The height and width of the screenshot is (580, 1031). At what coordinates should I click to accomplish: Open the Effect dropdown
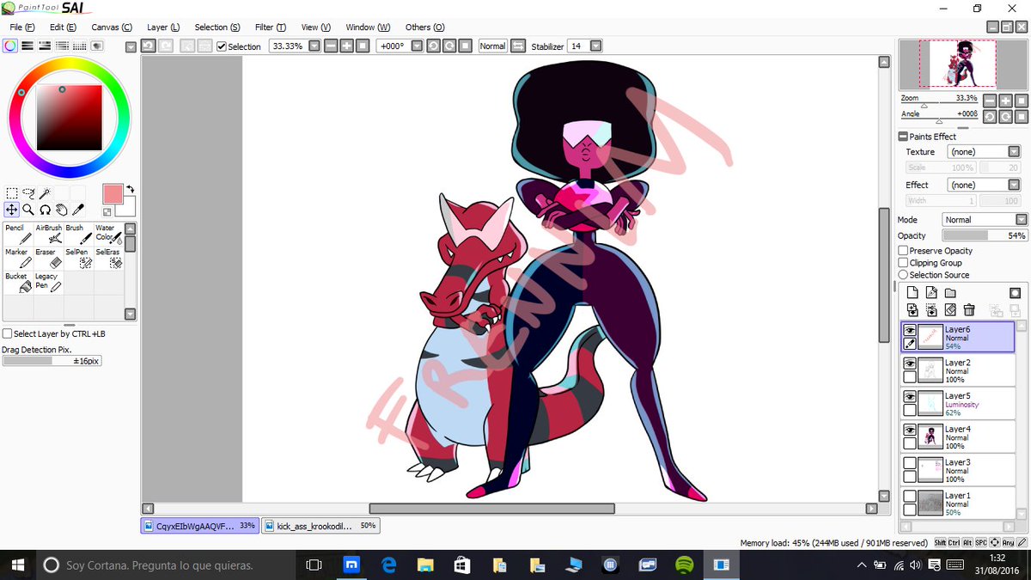(1014, 185)
